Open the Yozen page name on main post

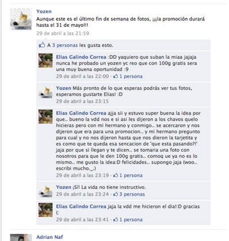pyautogui.click(x=44, y=11)
